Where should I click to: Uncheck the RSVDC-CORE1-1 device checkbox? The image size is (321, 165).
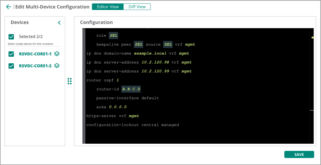pos(11,54)
